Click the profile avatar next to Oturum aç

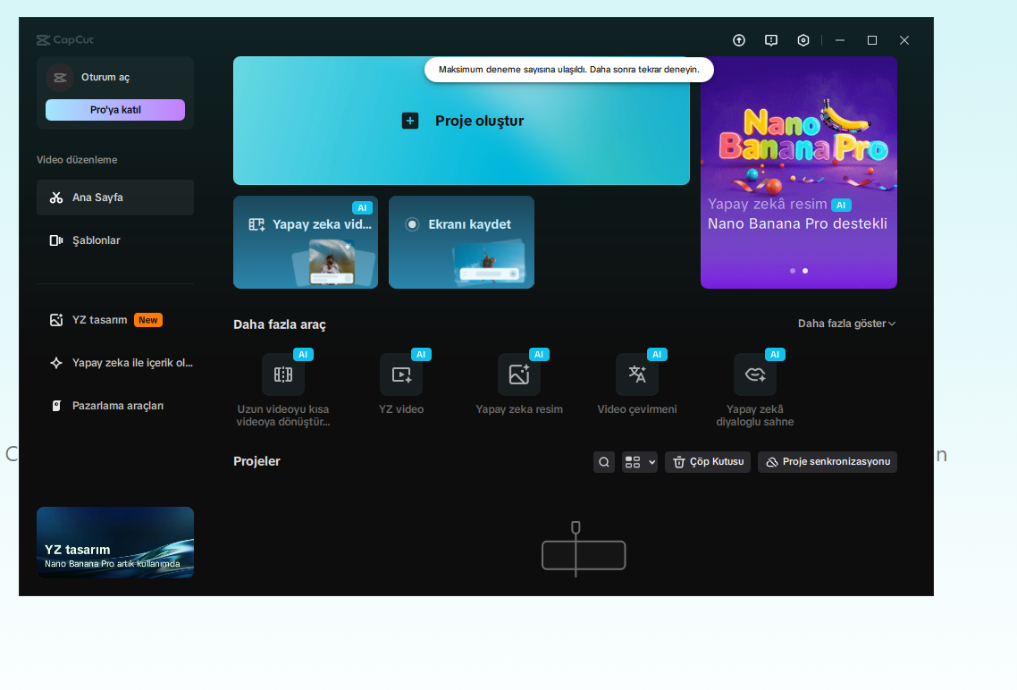(x=60, y=77)
